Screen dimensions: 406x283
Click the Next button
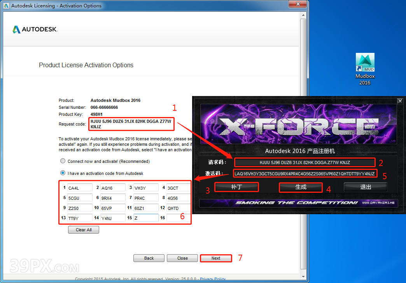coord(216,258)
